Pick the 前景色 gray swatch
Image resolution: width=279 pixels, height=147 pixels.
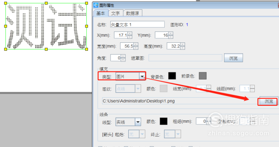203,76
